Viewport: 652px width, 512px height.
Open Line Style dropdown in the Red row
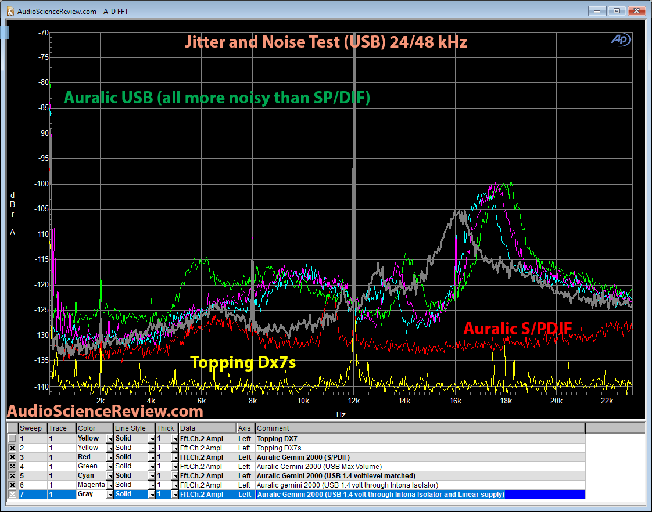click(x=152, y=457)
